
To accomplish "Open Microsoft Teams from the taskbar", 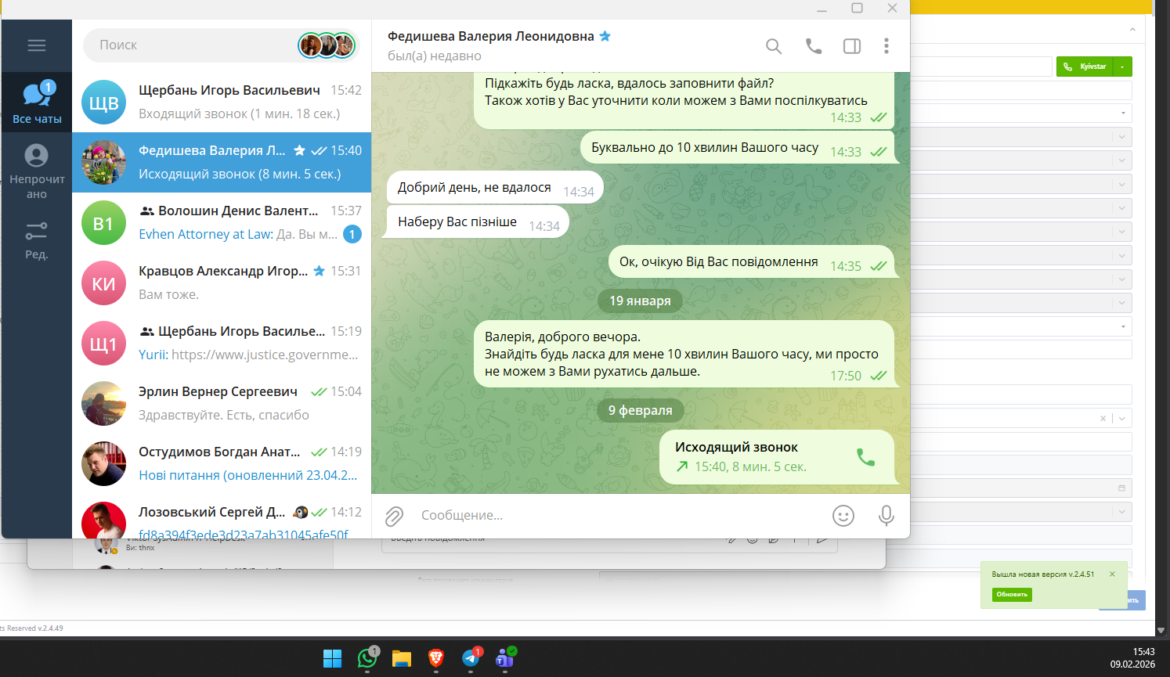I will click(x=505, y=658).
